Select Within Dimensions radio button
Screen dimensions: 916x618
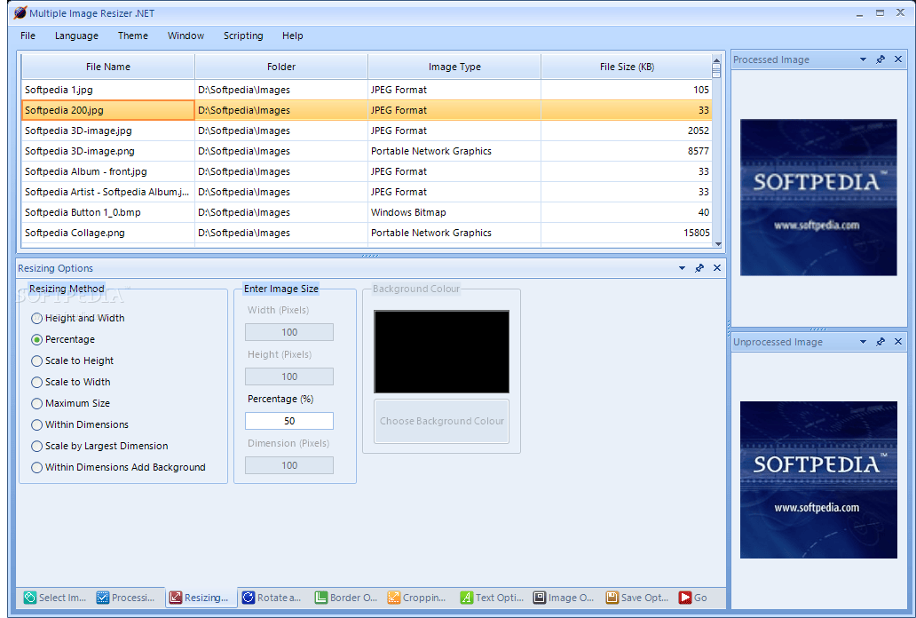click(36, 424)
